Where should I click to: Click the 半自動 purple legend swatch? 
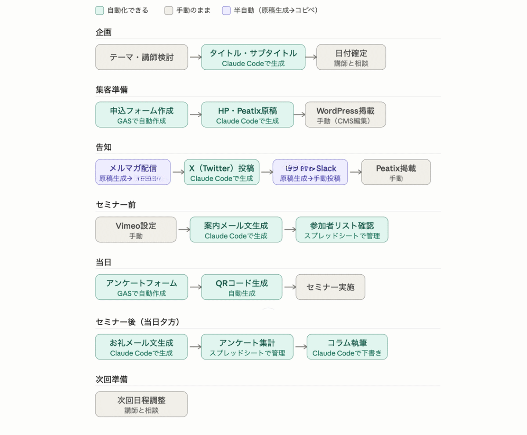click(x=226, y=9)
